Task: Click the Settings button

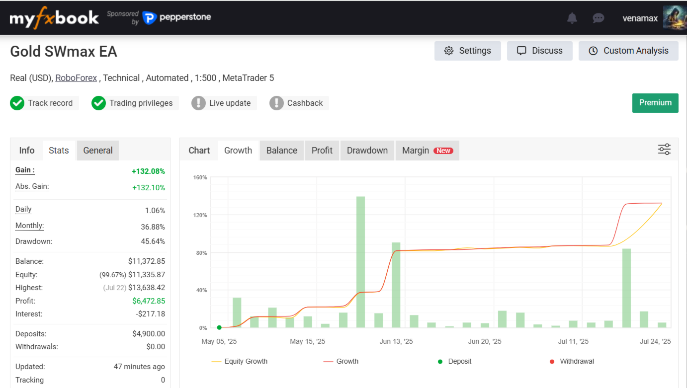Action: tap(467, 51)
